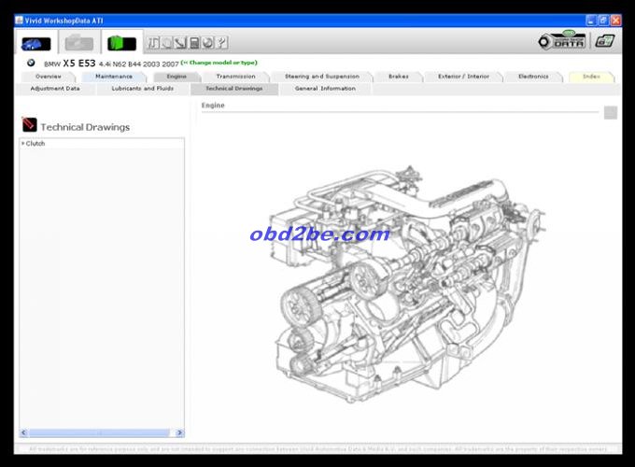
Task: Open the calculator toolbar icon
Action: [194, 43]
